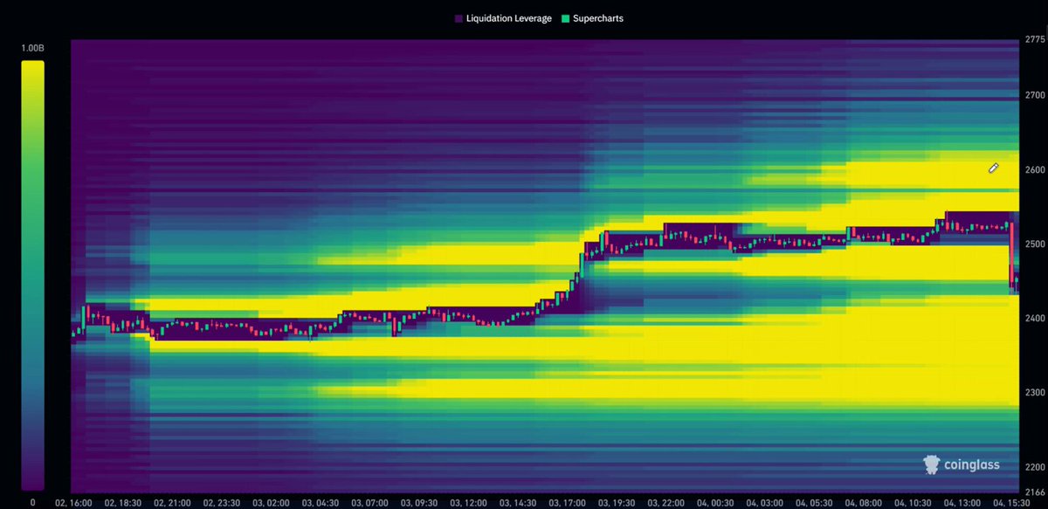Select the 2400 price axis label
Viewport: 1048px width, 509px height.
1033,318
